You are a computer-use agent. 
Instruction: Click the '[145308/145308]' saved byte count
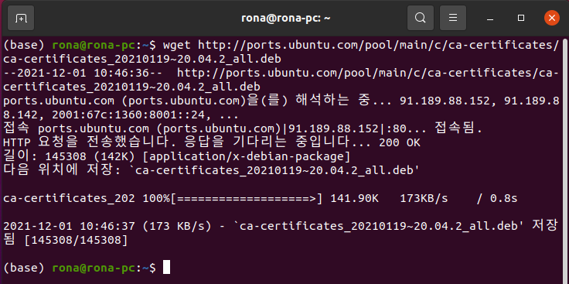(76, 240)
